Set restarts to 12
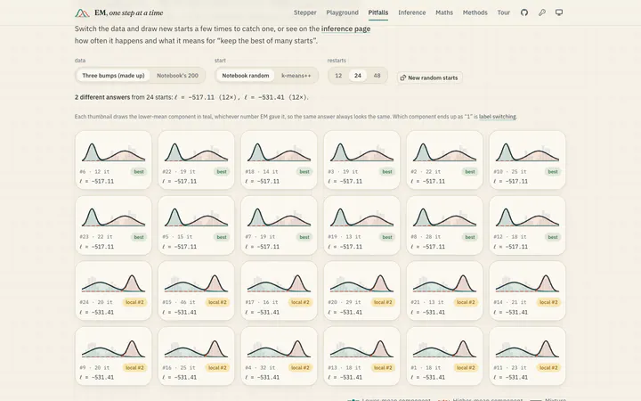 coord(338,76)
